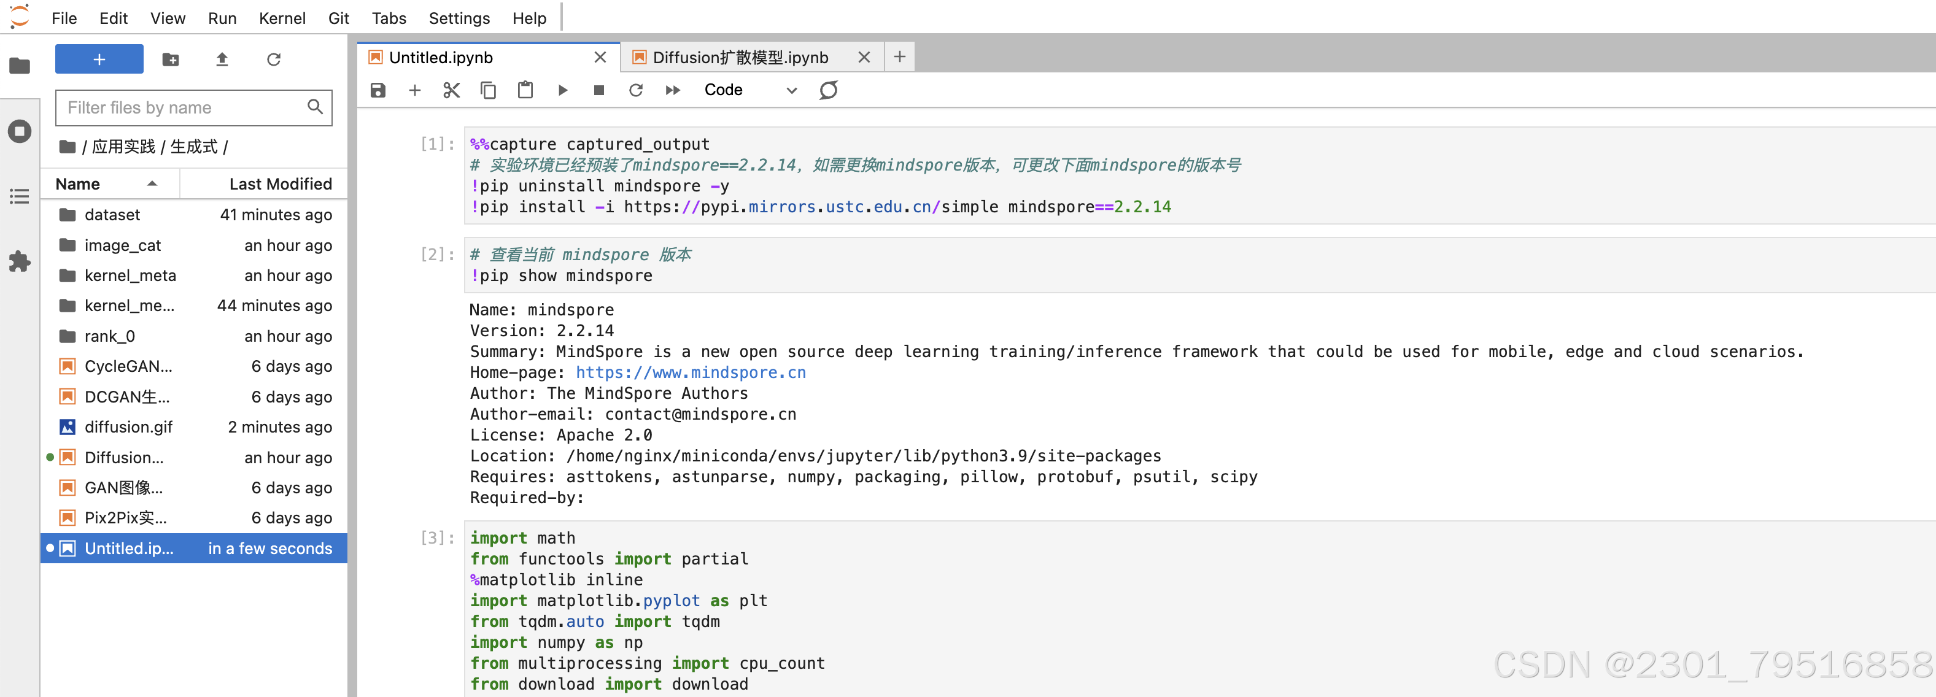Screen dimensions: 1936x697
Task: Open the Code cell type dropdown
Action: pos(749,90)
